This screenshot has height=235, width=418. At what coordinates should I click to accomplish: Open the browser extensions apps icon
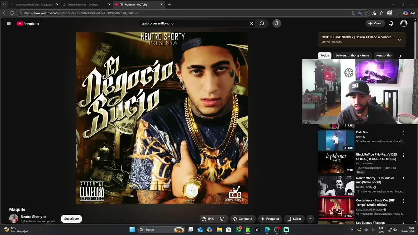[354, 13]
